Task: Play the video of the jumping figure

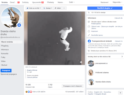Action: 54,38
